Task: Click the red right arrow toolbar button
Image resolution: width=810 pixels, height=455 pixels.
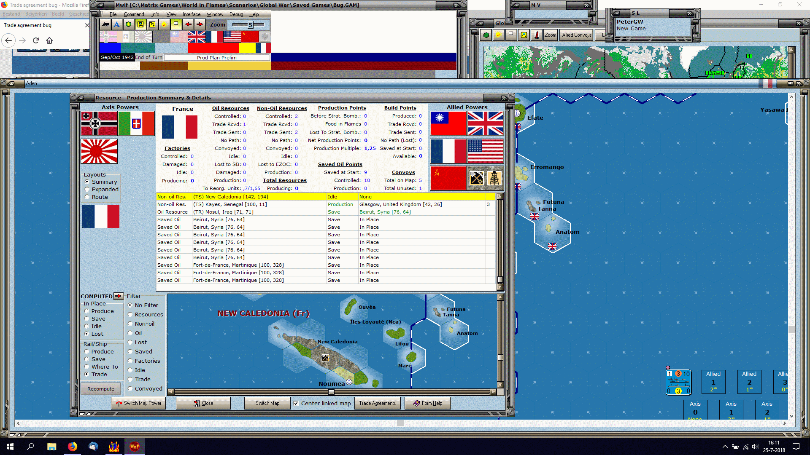Action: pos(200,24)
